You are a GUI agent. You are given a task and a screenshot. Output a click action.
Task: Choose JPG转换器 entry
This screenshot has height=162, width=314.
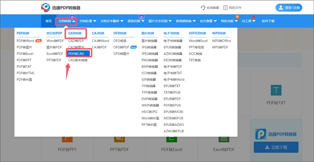coord(149,47)
